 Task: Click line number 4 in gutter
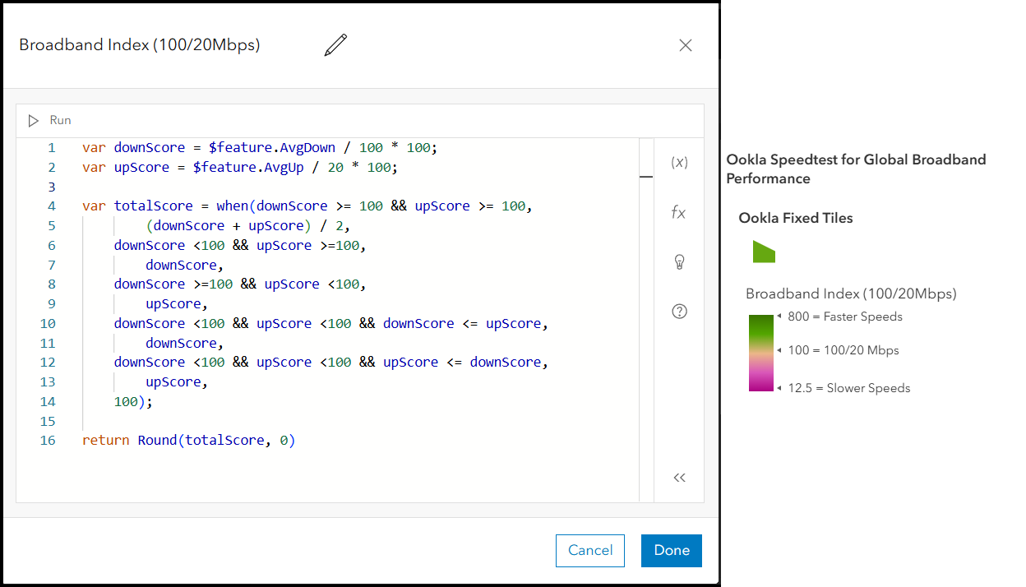coord(52,206)
